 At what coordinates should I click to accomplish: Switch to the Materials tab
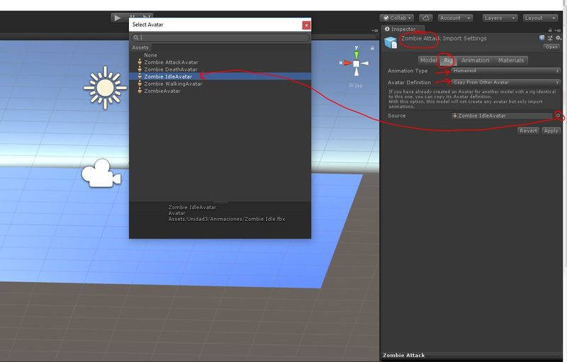coord(510,60)
